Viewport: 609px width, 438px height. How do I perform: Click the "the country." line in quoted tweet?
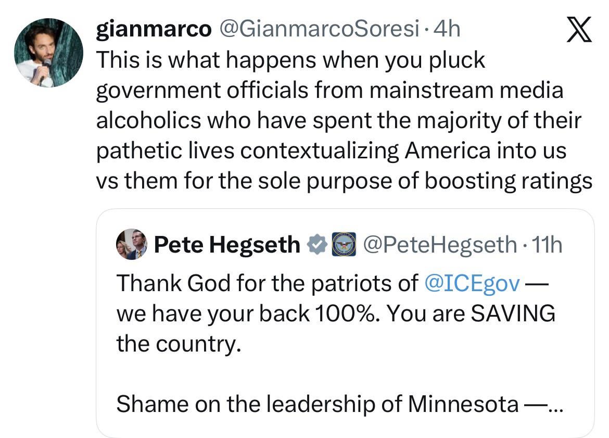tap(179, 344)
